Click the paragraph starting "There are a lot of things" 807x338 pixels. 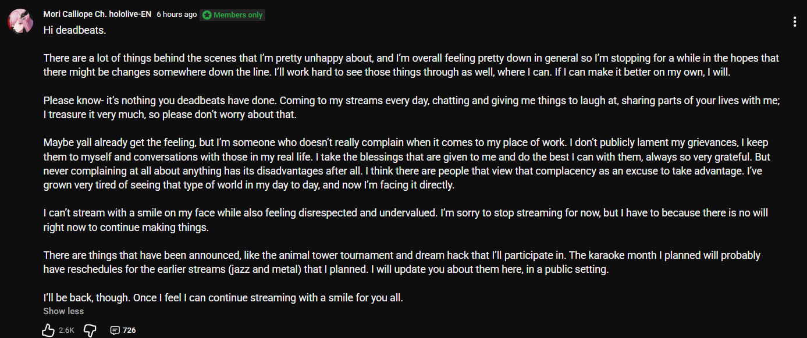point(411,65)
